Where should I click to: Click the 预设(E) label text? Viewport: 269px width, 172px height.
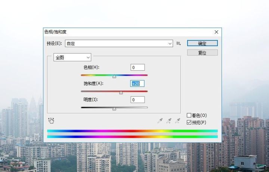pos(54,43)
